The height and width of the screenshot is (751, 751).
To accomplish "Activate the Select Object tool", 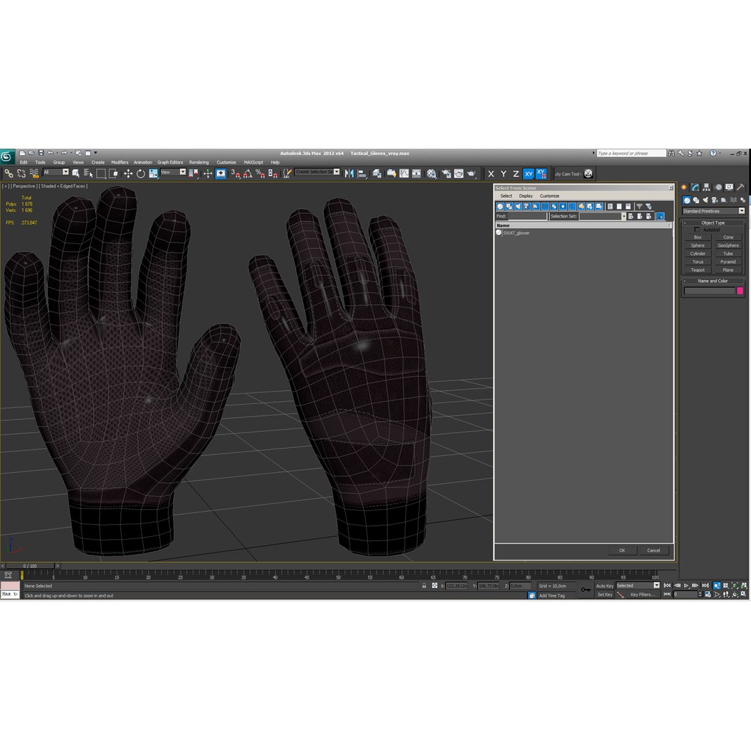I will point(76,173).
